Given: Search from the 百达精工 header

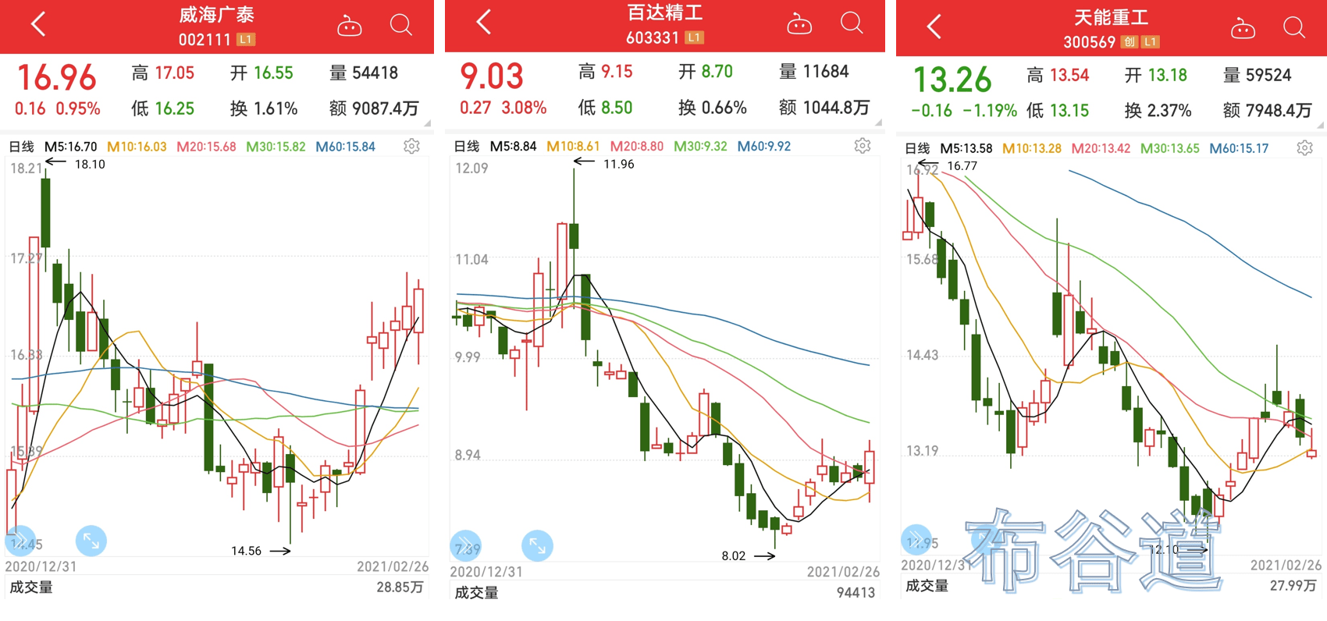Looking at the screenshot, I should pyautogui.click(x=852, y=23).
